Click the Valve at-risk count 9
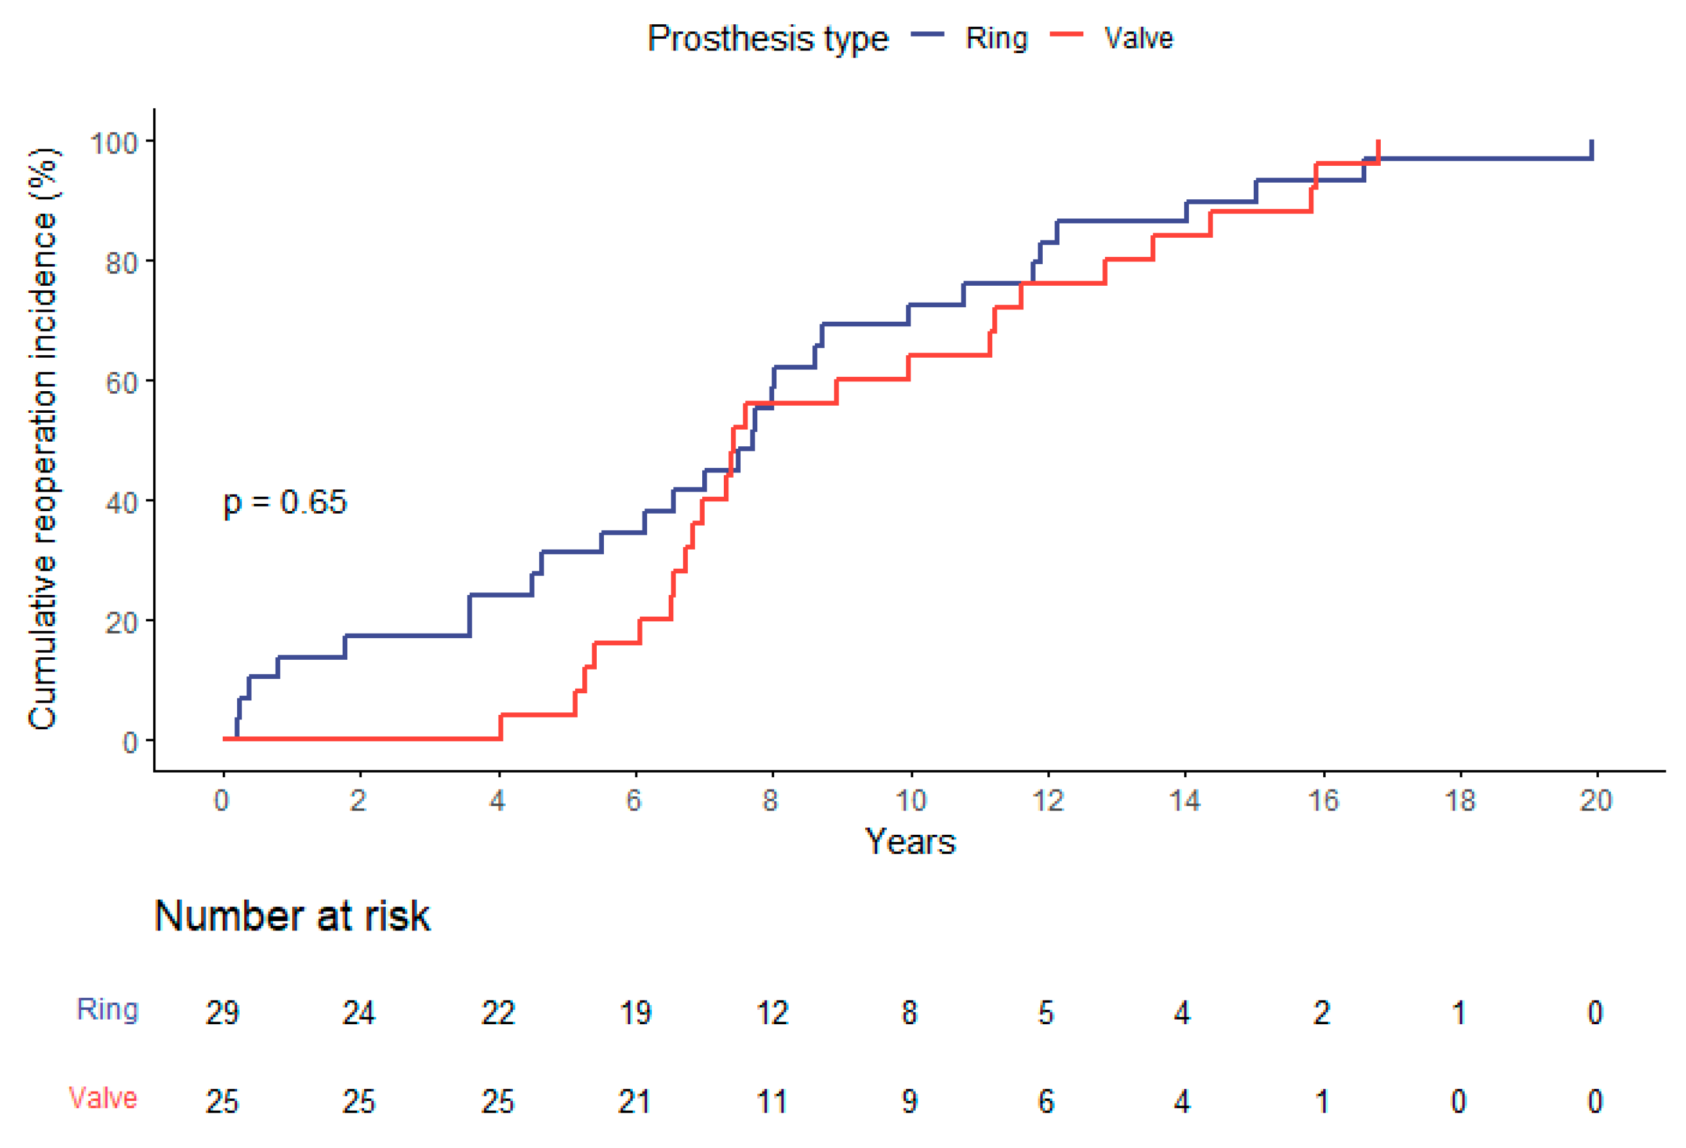This screenshot has height=1148, width=1686. click(909, 1101)
